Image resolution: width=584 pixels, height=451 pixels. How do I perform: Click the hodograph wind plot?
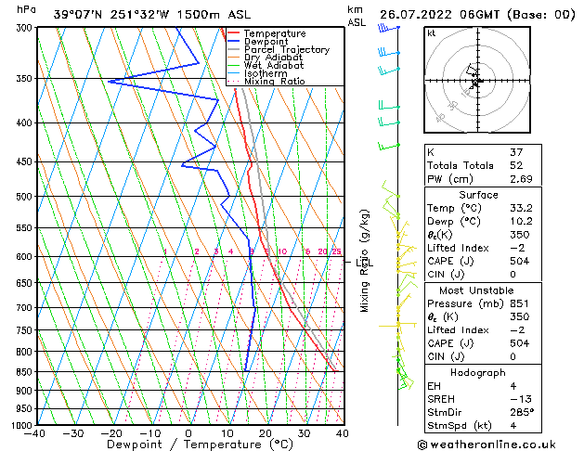tap(477, 80)
